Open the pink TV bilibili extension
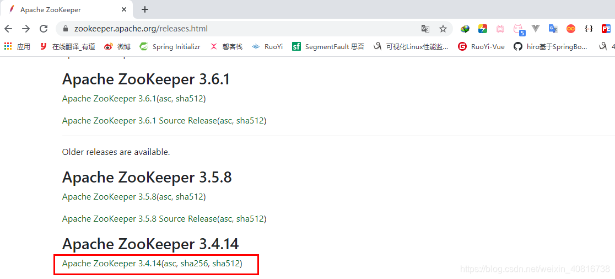Screen dimensions: 615x279 point(500,29)
